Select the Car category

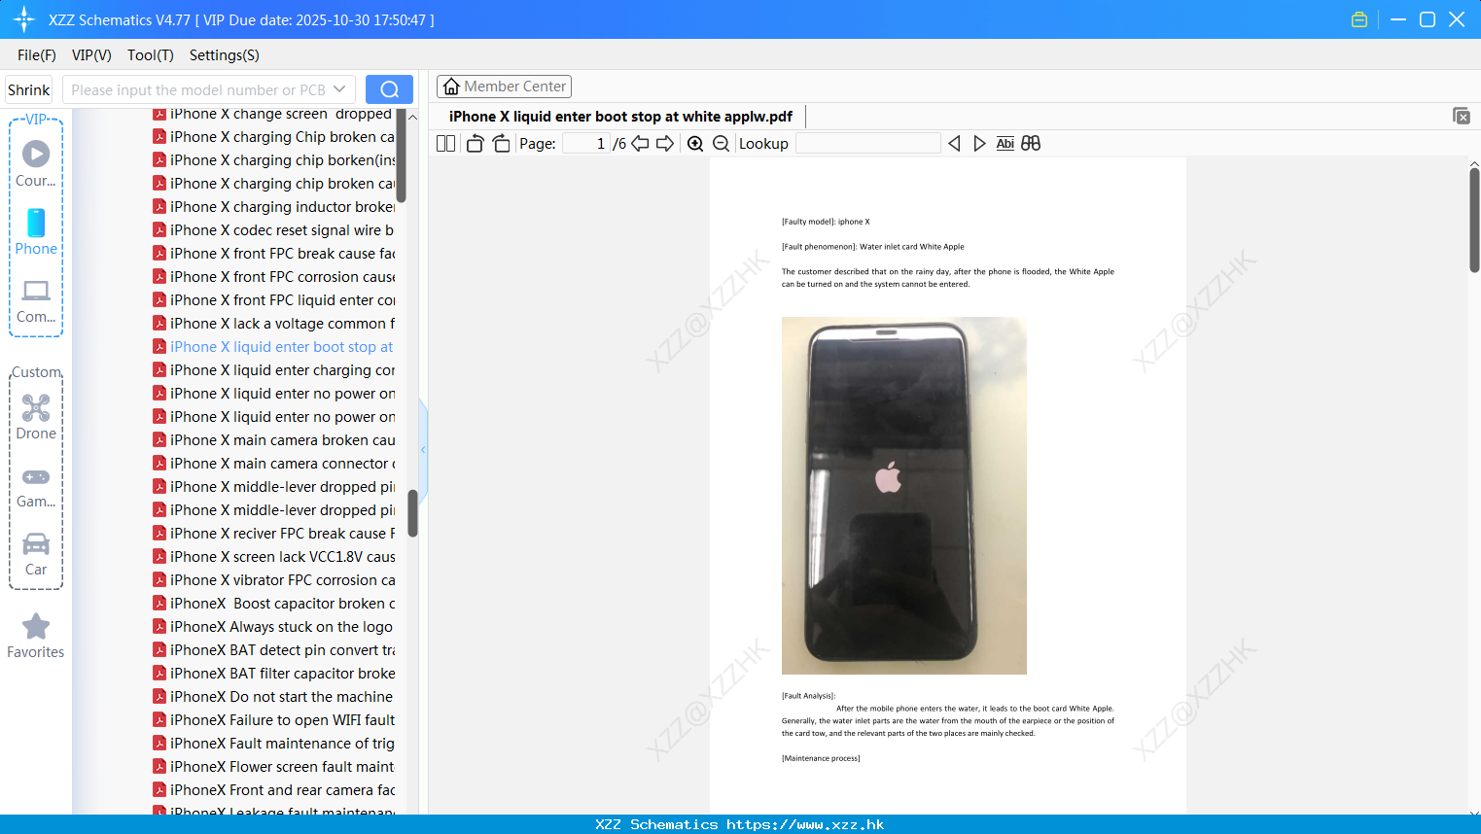point(36,555)
